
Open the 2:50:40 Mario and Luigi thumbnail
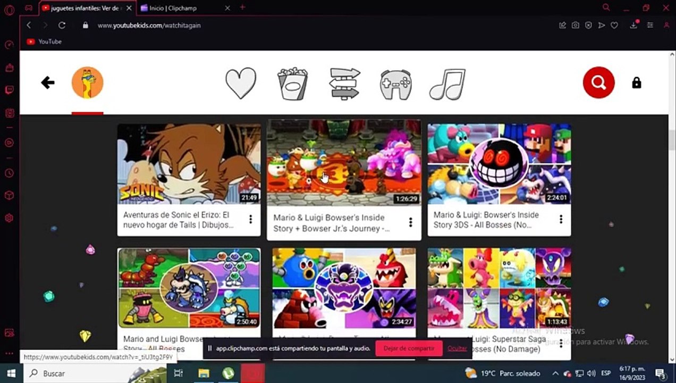pos(189,288)
